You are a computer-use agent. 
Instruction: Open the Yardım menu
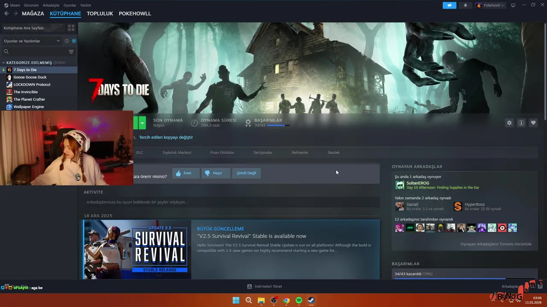click(85, 5)
